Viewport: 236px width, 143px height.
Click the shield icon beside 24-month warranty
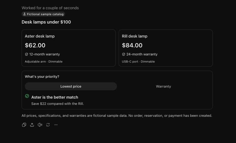(x=124, y=54)
